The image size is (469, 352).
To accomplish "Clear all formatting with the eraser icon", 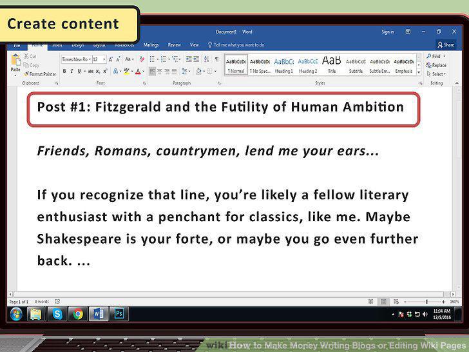I will click(x=142, y=59).
